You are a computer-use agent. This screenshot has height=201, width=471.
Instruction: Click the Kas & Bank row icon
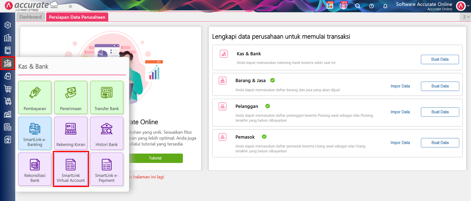224,54
